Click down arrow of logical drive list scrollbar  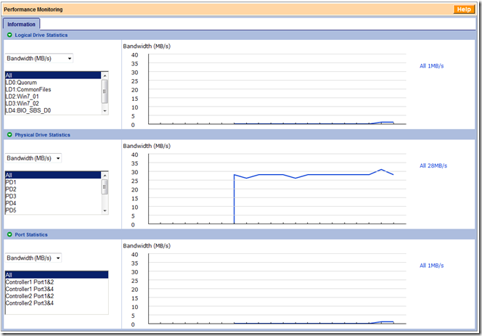tap(105, 111)
